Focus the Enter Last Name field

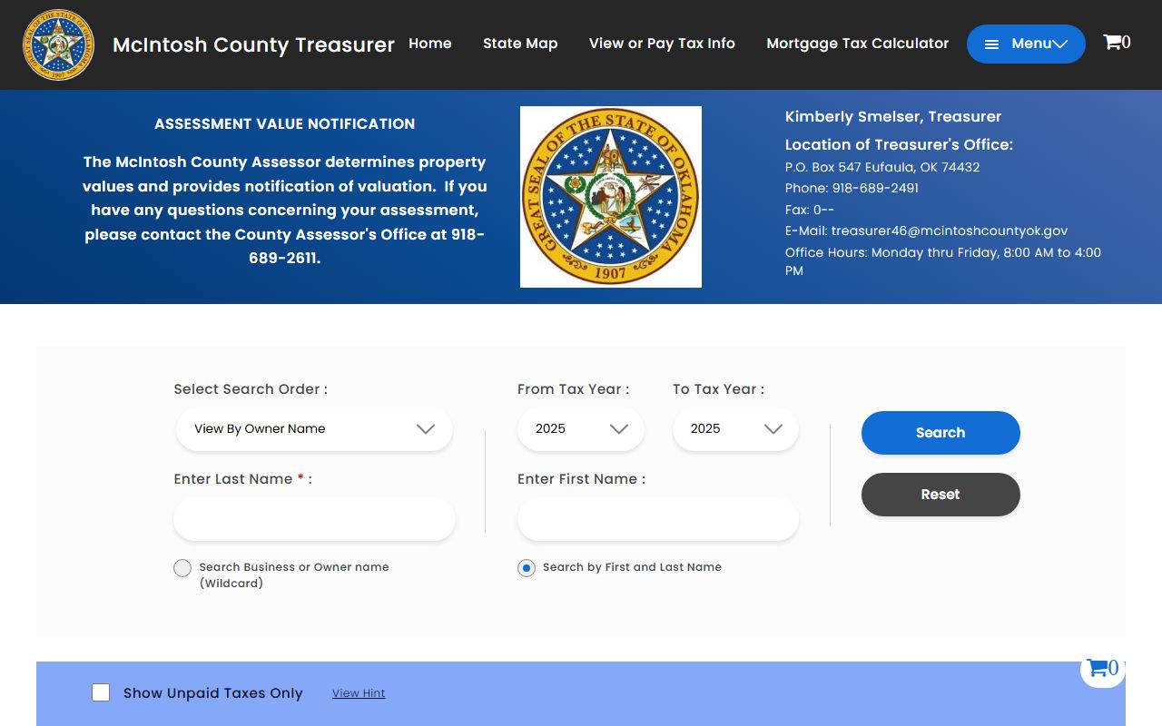tap(314, 519)
